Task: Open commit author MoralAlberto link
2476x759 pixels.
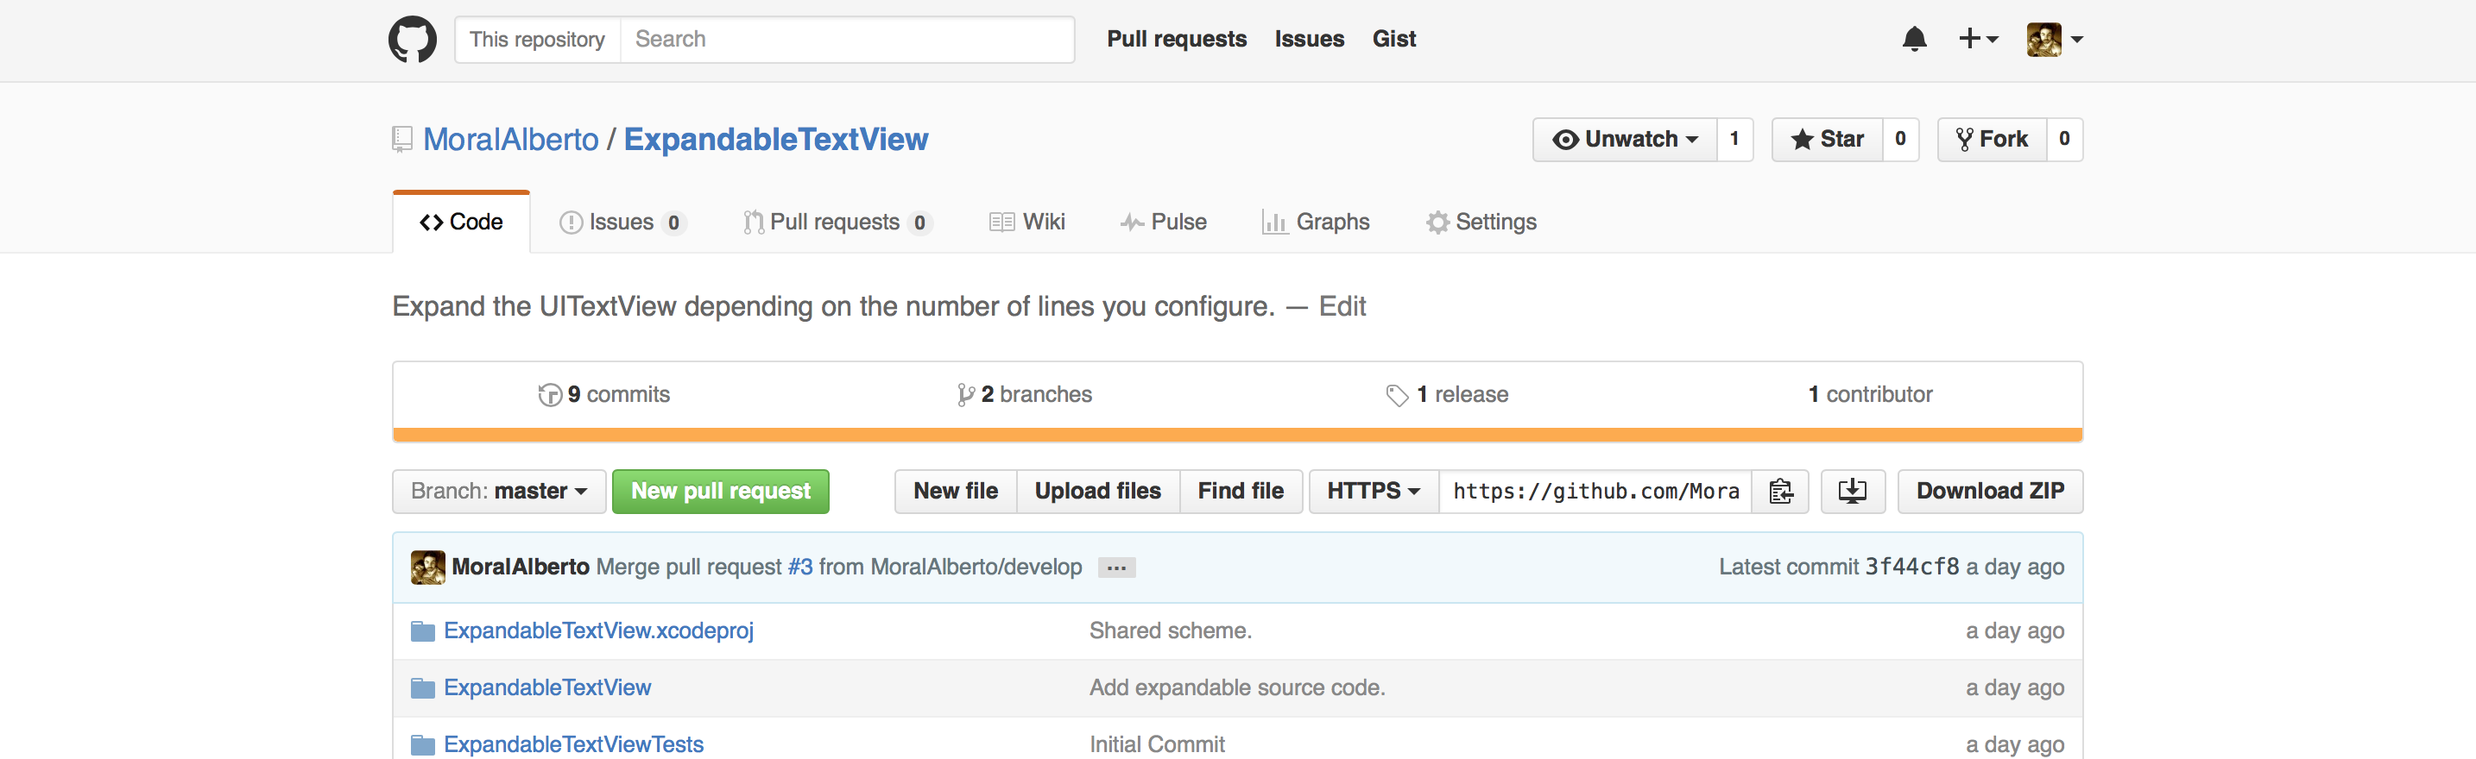Action: (520, 568)
